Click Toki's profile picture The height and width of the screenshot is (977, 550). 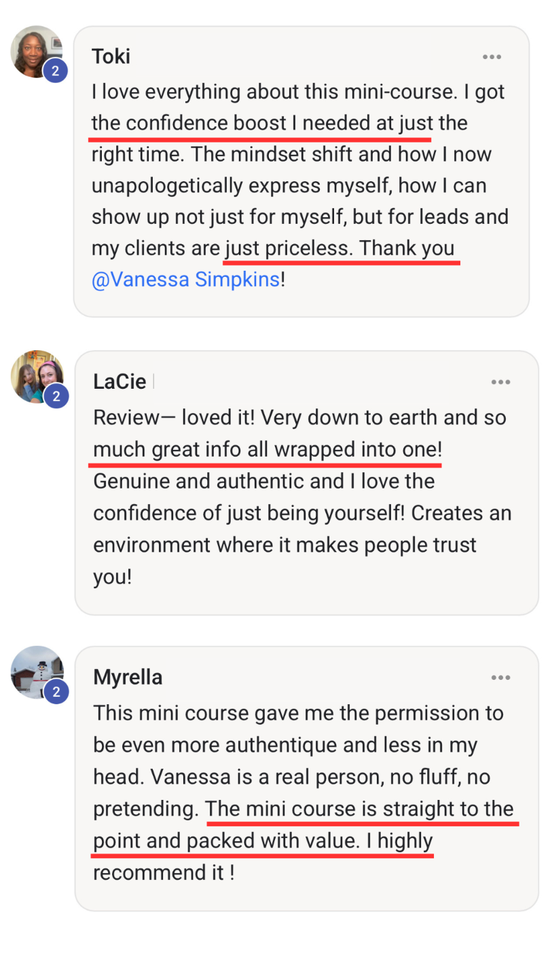point(35,51)
